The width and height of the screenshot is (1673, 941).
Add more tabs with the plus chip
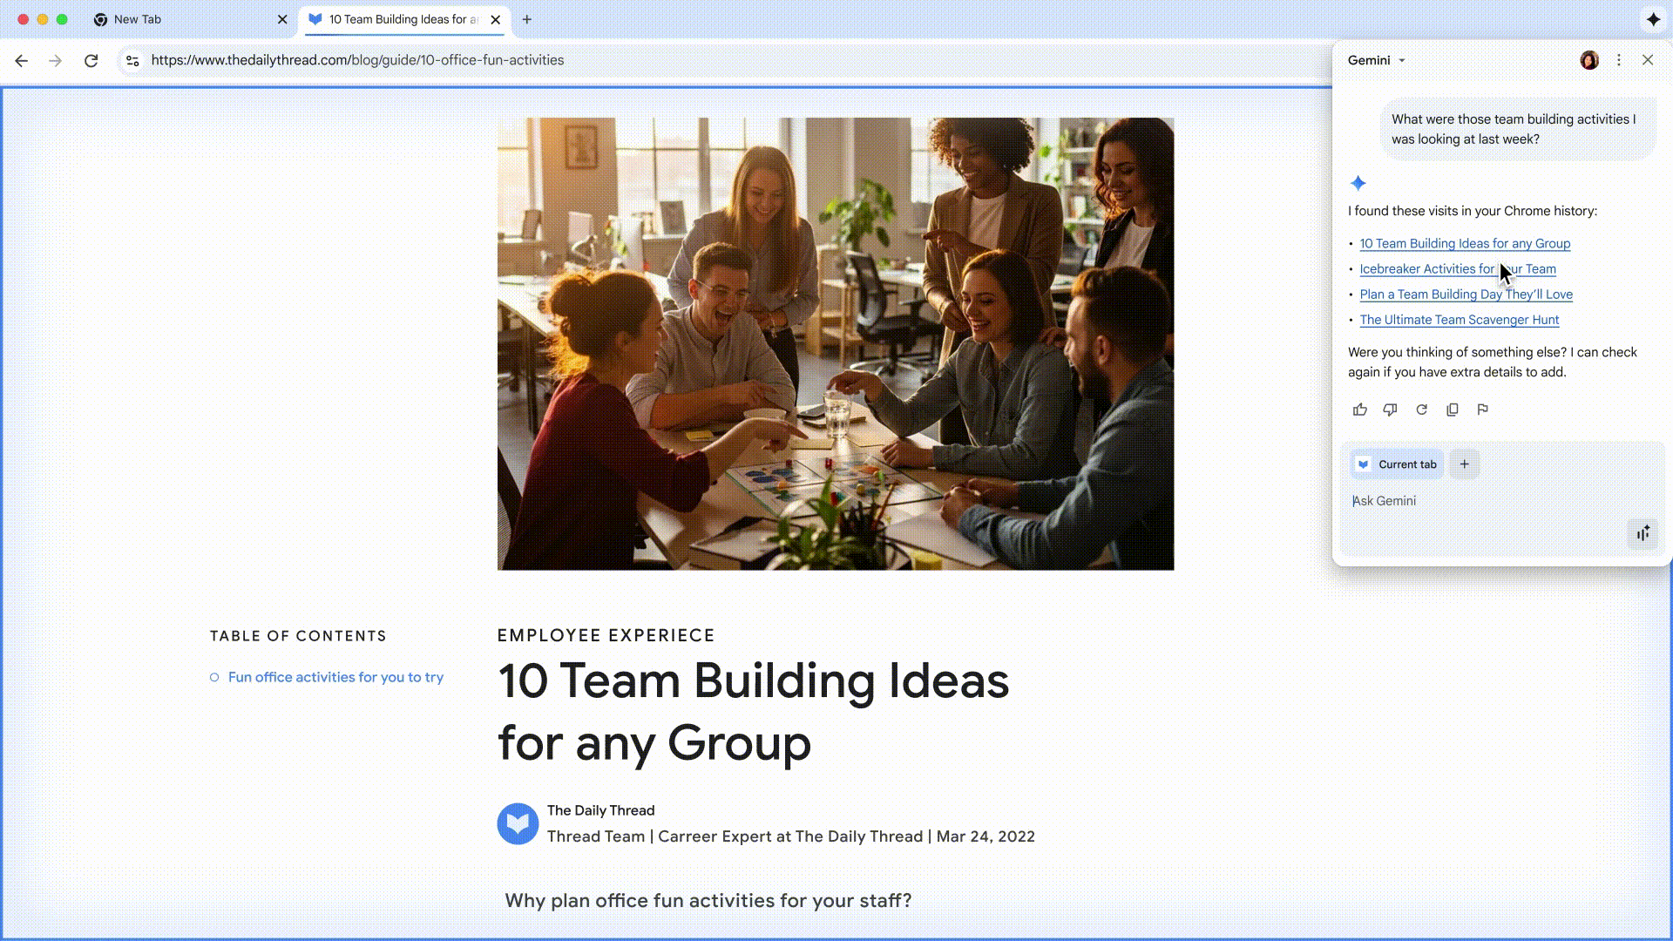pyautogui.click(x=1464, y=464)
